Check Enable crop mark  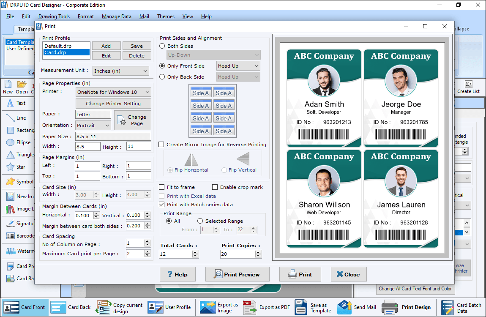(x=215, y=187)
